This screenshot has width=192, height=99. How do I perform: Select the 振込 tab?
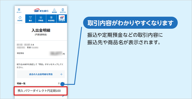click(30, 19)
